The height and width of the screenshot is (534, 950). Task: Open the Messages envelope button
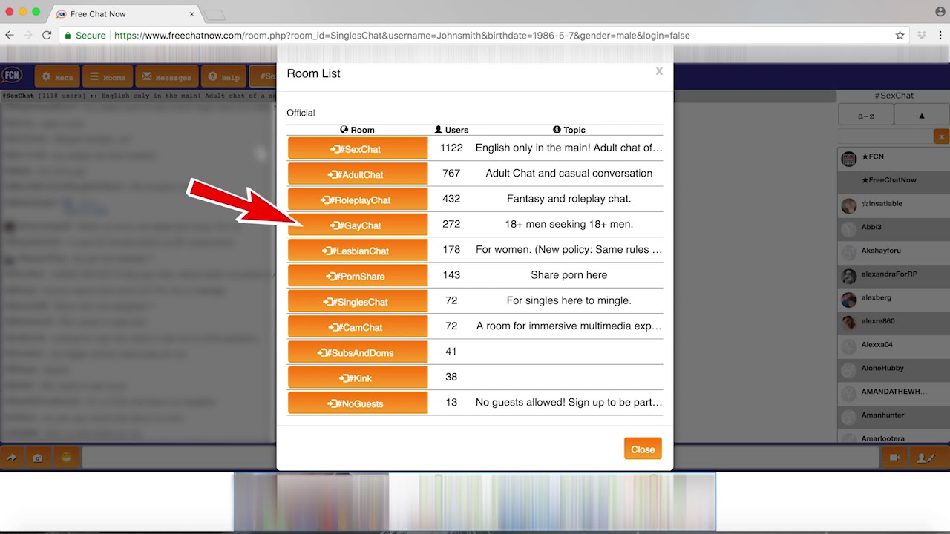(x=167, y=76)
